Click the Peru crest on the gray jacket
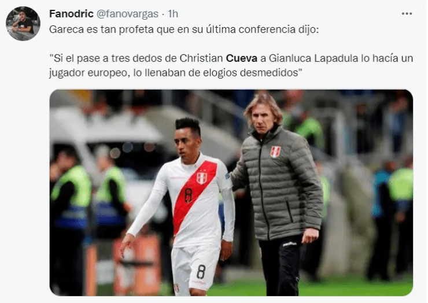The height and width of the screenshot is (303, 428). [x=275, y=151]
